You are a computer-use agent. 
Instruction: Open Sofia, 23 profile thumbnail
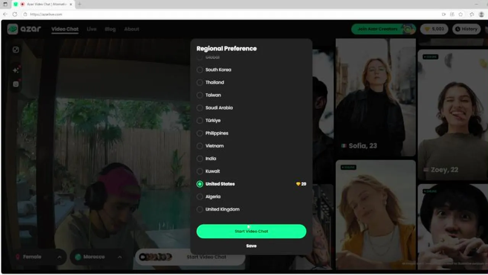[376, 97]
